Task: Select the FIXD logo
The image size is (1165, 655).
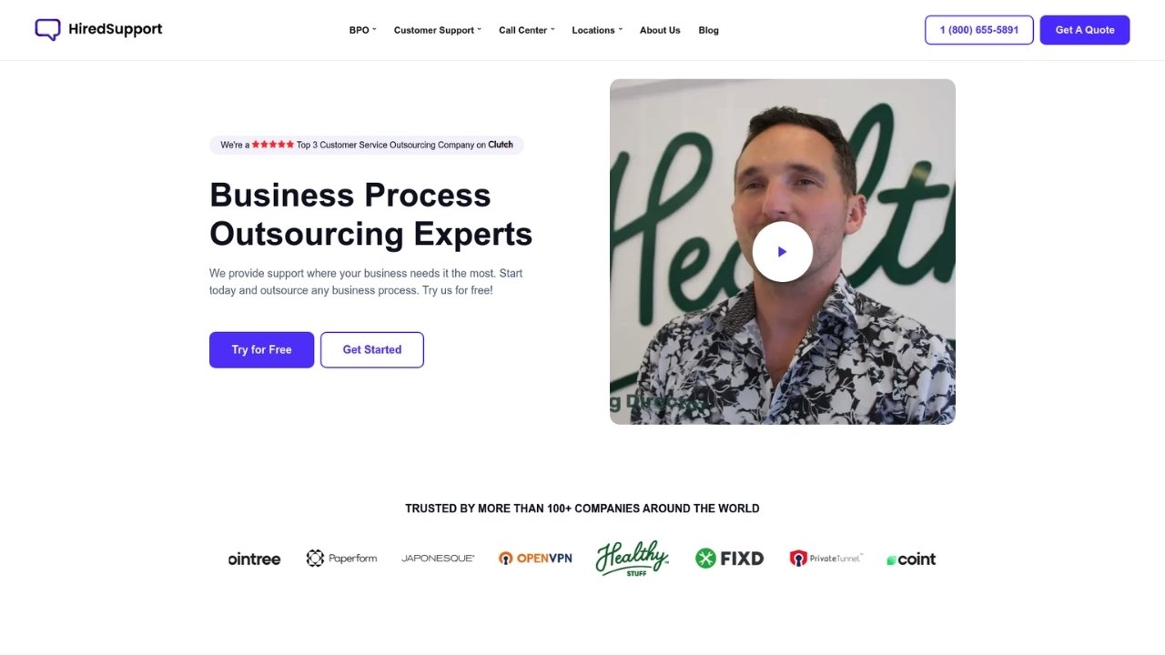Action: 729,559
